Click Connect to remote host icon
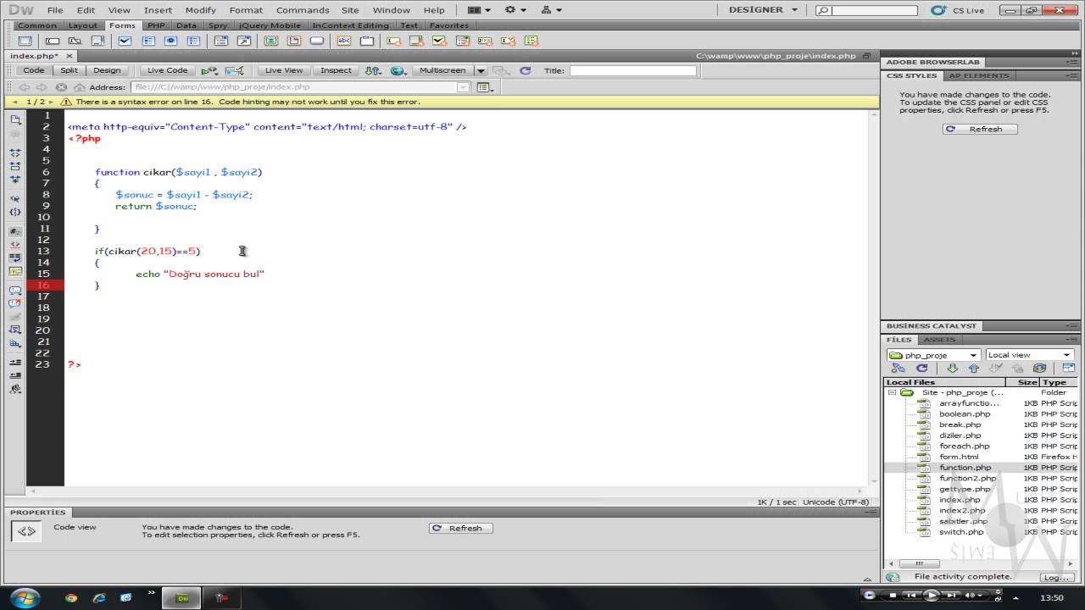 (x=899, y=369)
